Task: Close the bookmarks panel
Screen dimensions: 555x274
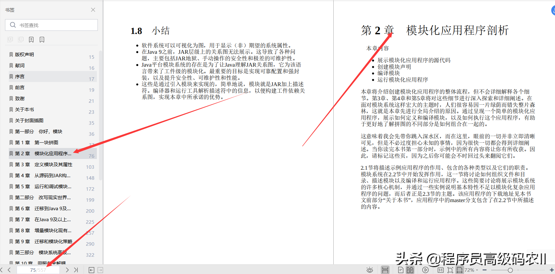Action: 93,10
